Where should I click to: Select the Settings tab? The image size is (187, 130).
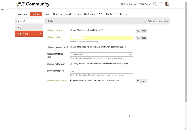click(36, 14)
